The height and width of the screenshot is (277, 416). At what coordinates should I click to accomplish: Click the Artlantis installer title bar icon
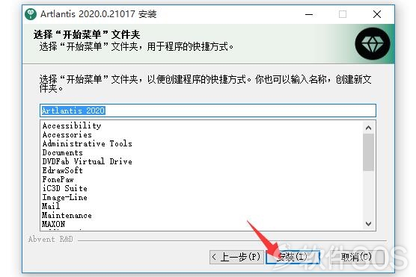pyautogui.click(x=31, y=13)
